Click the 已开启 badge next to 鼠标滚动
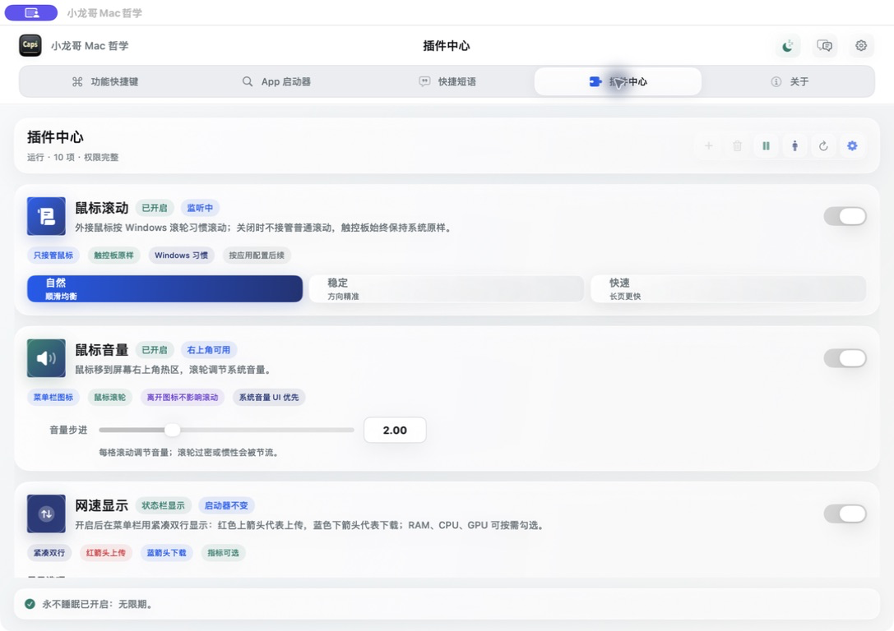894x631 pixels. point(155,208)
